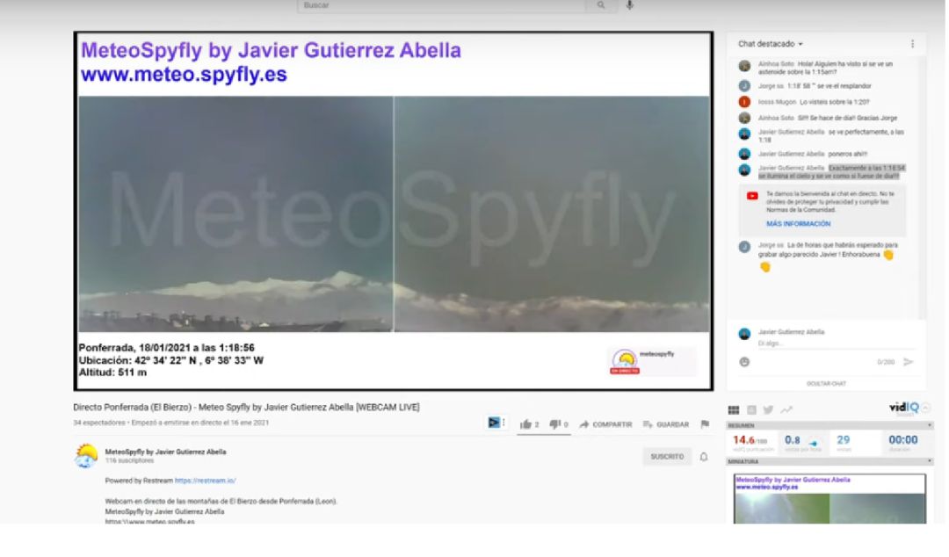The height and width of the screenshot is (557, 949).
Task: Click Ainhoa Soto's first chat message avatar
Action: [x=744, y=66]
